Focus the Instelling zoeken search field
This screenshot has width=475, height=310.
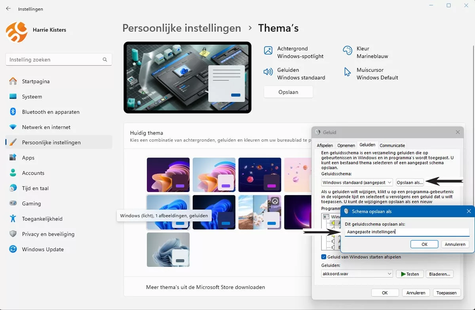pos(59,59)
